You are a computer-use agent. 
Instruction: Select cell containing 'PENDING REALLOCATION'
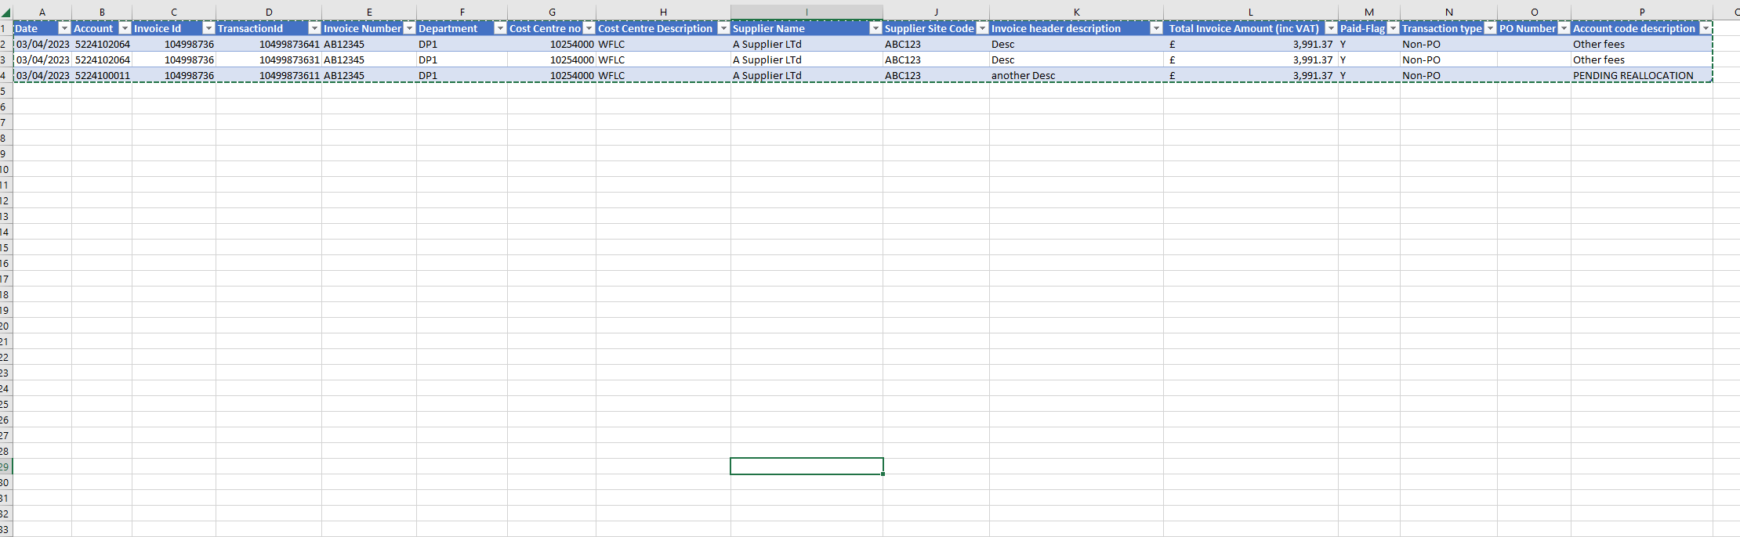1642,75
